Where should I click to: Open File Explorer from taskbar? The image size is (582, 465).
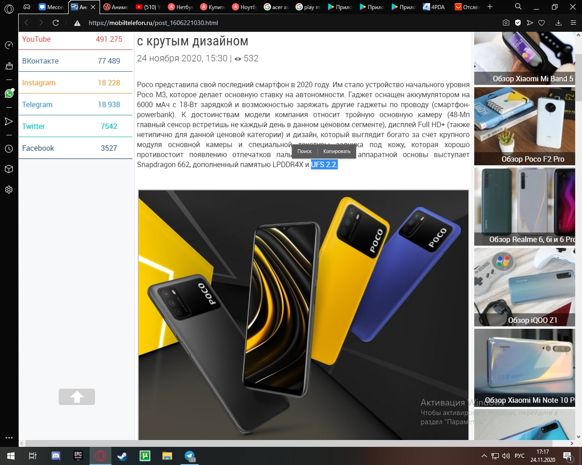167,456
